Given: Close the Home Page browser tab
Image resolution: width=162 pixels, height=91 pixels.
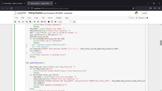Looking at the screenshot, I should [25, 3].
